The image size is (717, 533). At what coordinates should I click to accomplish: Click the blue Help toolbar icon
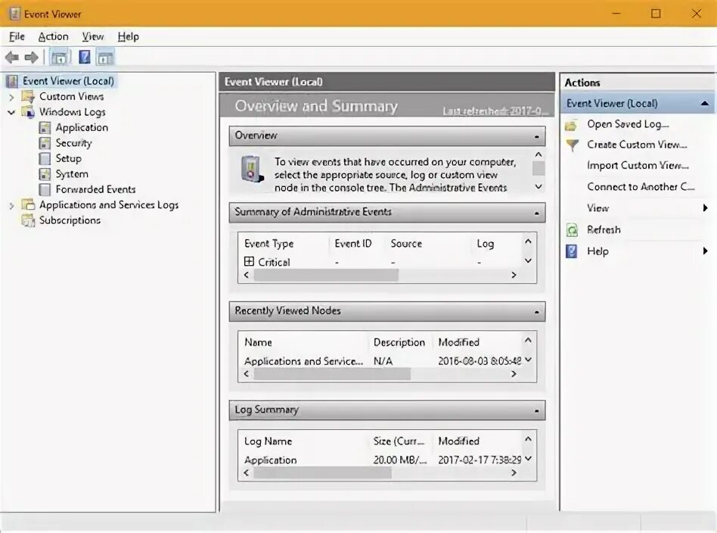[x=84, y=58]
